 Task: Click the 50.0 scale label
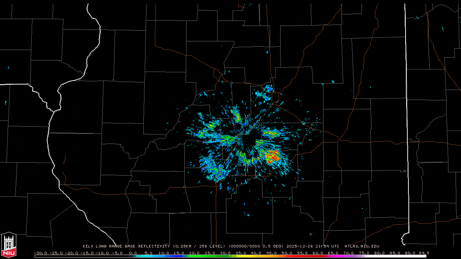tap(287, 253)
